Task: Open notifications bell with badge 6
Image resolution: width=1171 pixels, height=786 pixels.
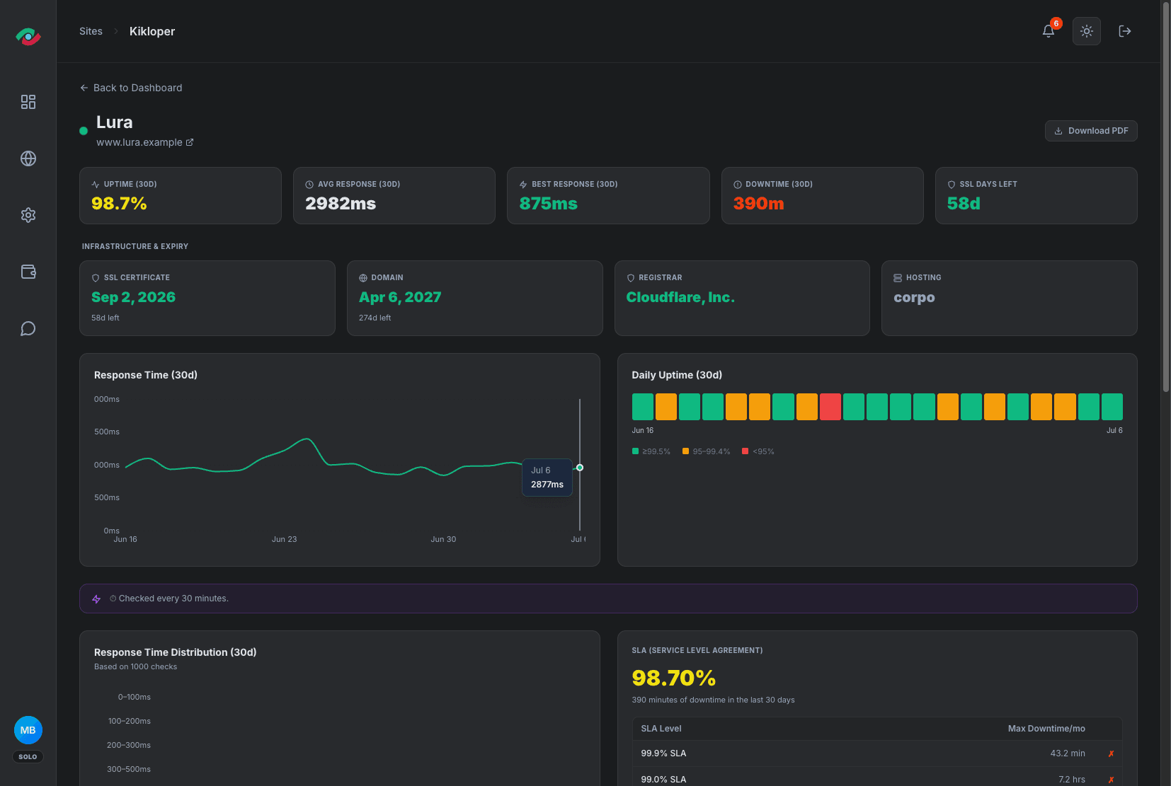Action: click(1049, 31)
